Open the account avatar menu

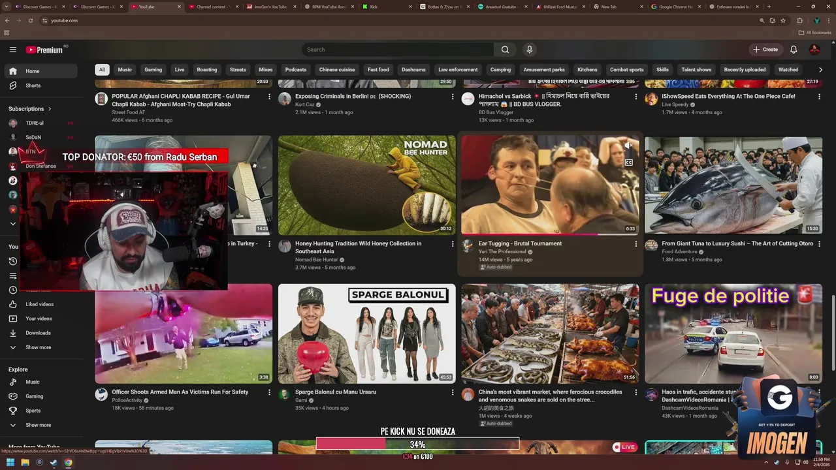coord(814,50)
